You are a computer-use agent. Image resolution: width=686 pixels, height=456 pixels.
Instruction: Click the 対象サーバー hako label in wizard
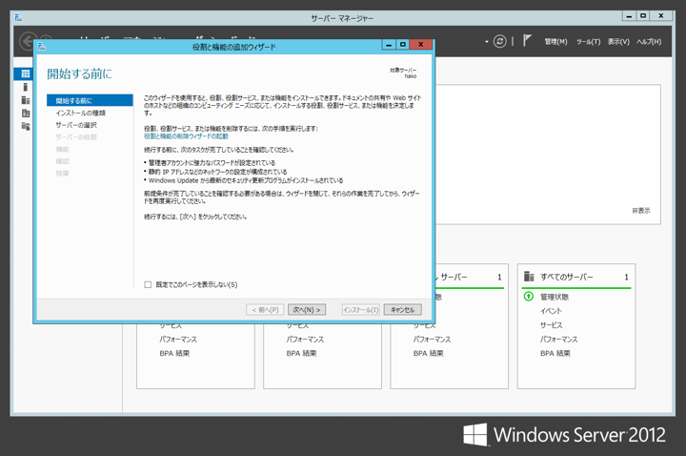pos(403,73)
